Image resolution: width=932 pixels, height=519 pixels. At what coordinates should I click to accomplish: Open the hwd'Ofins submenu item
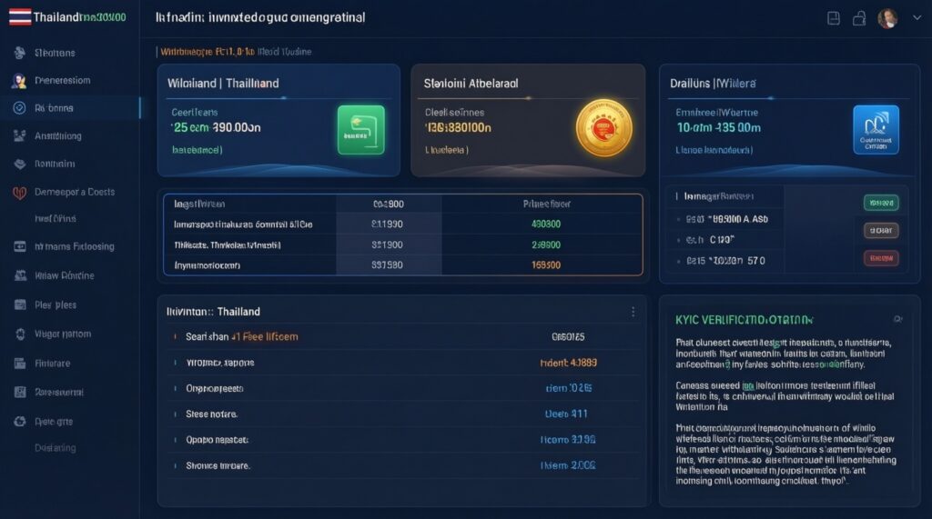[56, 218]
